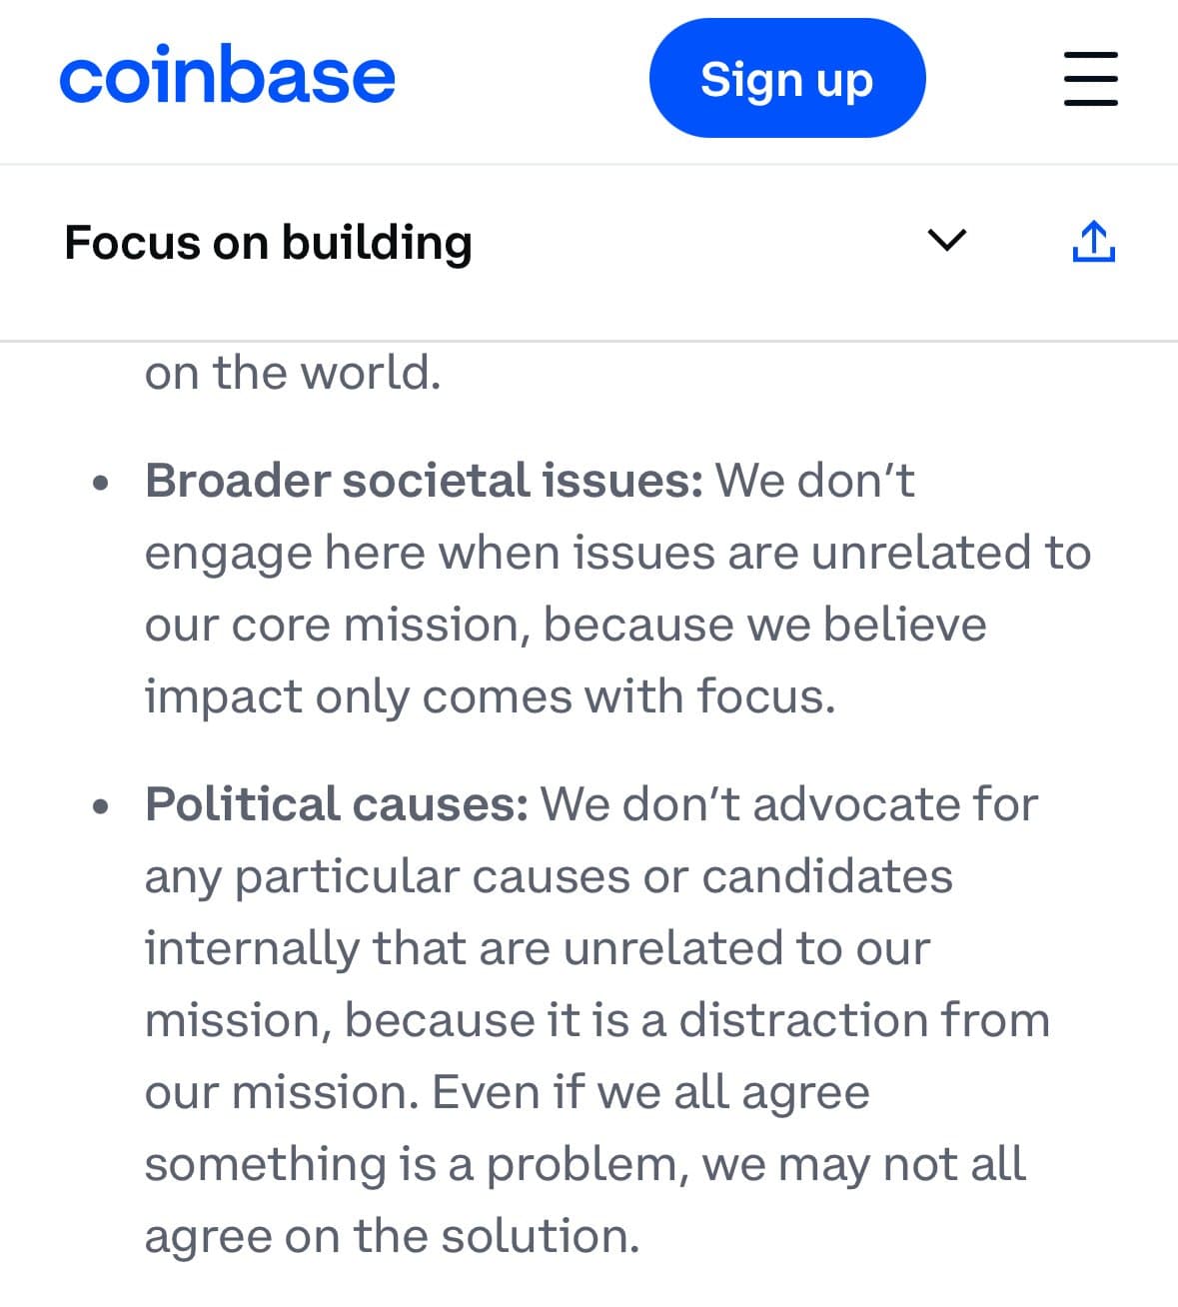Click the Coinbase logo
The image size is (1178, 1307).
(x=227, y=77)
